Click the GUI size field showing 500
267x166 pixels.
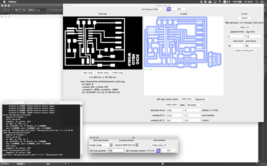click(116, 151)
